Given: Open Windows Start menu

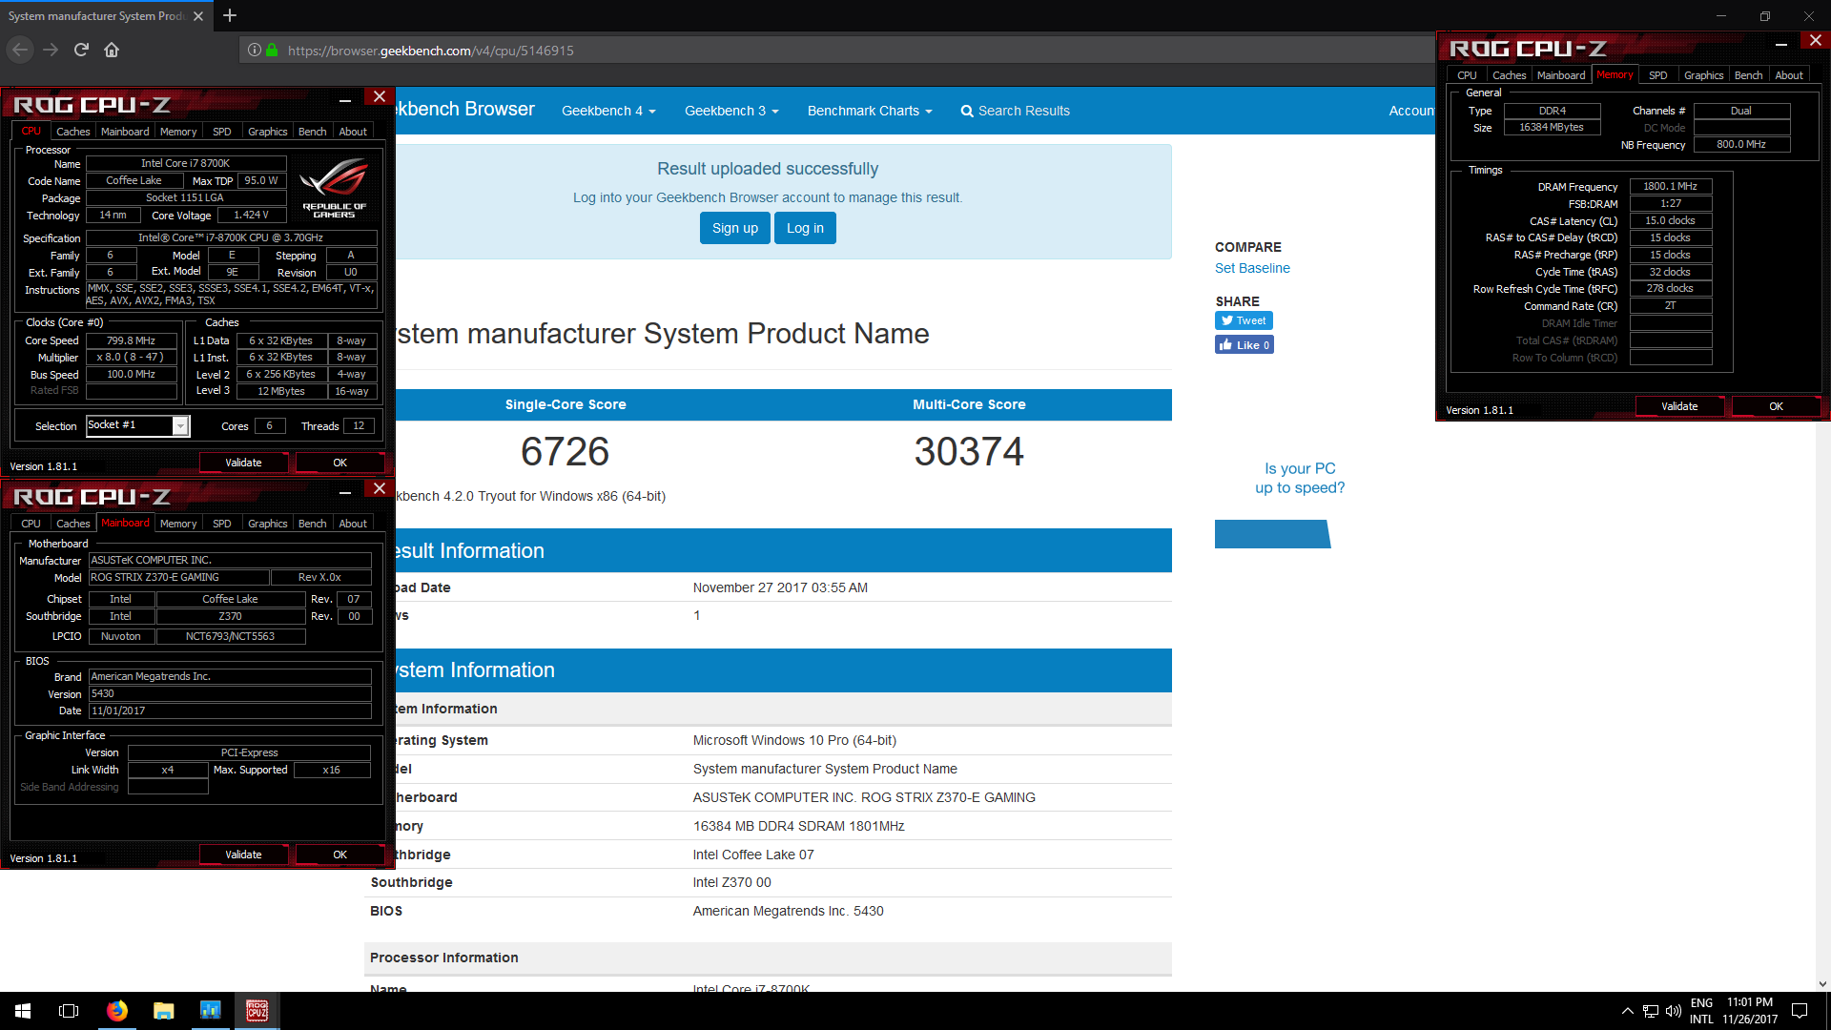Looking at the screenshot, I should pyautogui.click(x=23, y=1011).
